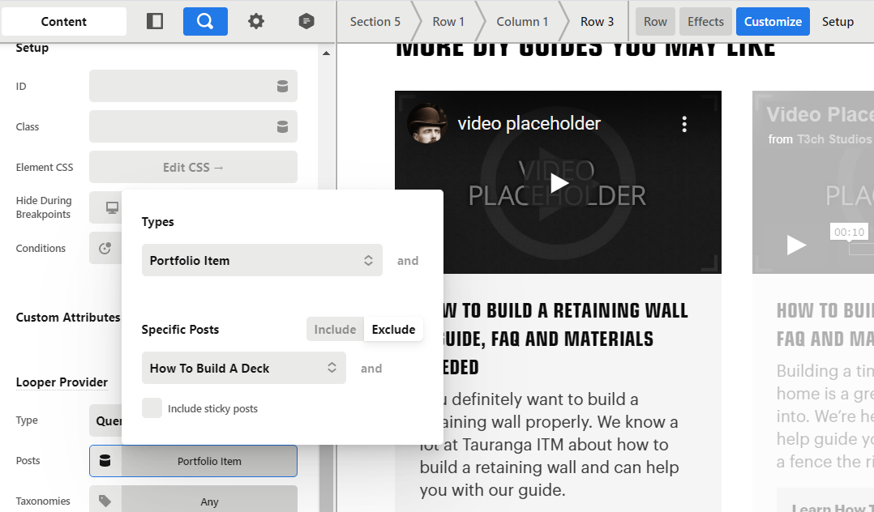This screenshot has height=512, width=874.
Task: Select the Exclude option for Specific Posts
Action: 393,330
